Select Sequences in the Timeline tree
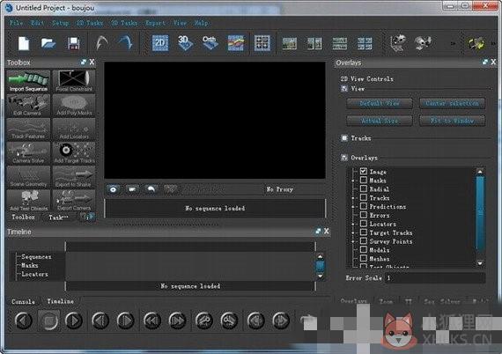Viewport: 502px width, 354px height. click(36, 257)
